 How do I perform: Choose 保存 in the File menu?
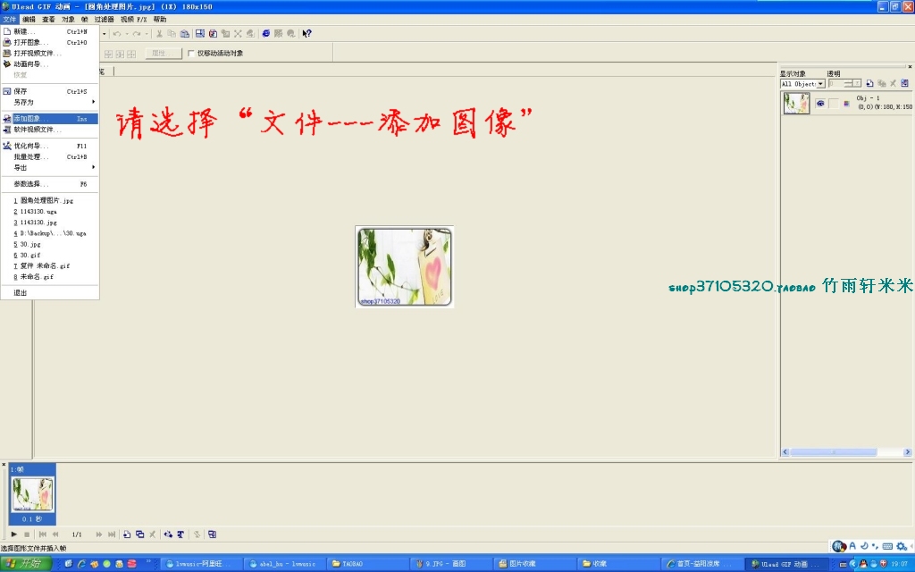tap(50, 92)
